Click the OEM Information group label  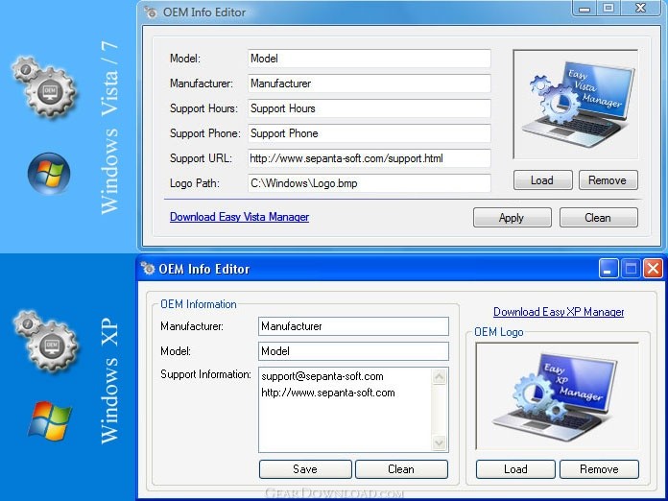coord(198,304)
